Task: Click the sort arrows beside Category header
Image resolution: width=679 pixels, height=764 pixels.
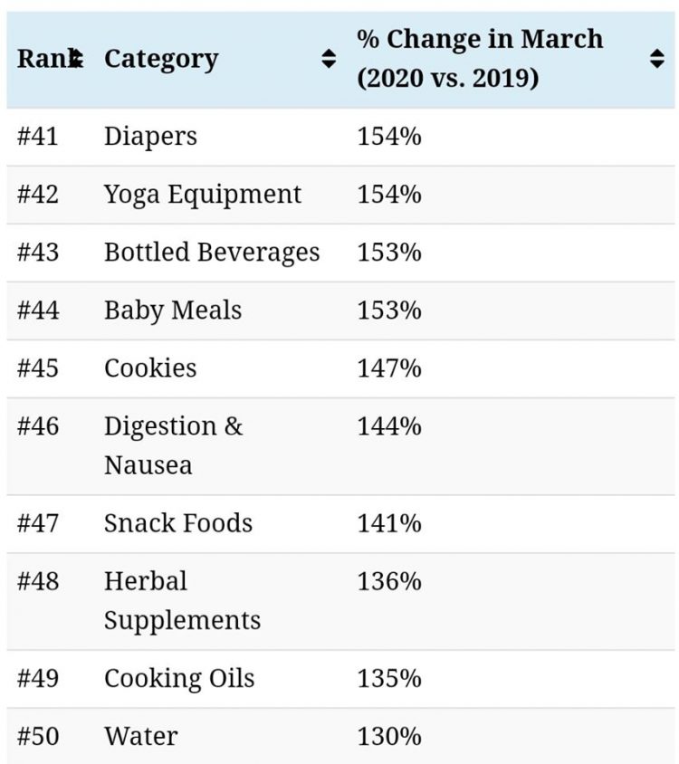Action: pos(329,60)
